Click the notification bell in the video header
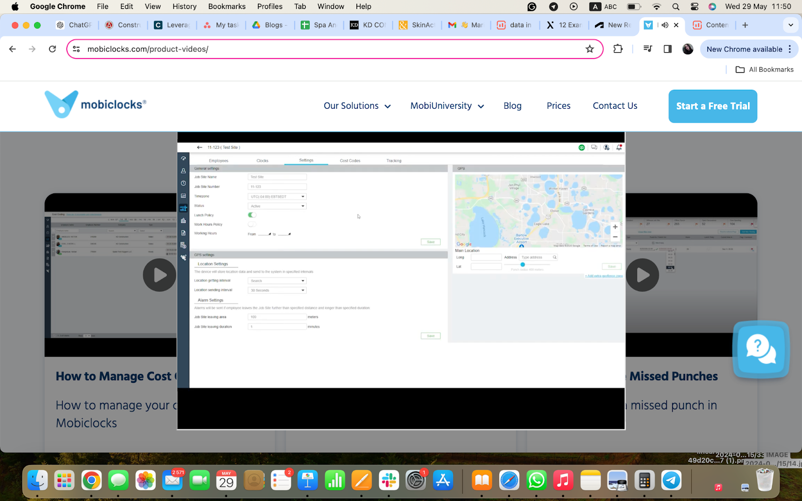Screen dimensions: 802x501 pyautogui.click(x=619, y=147)
